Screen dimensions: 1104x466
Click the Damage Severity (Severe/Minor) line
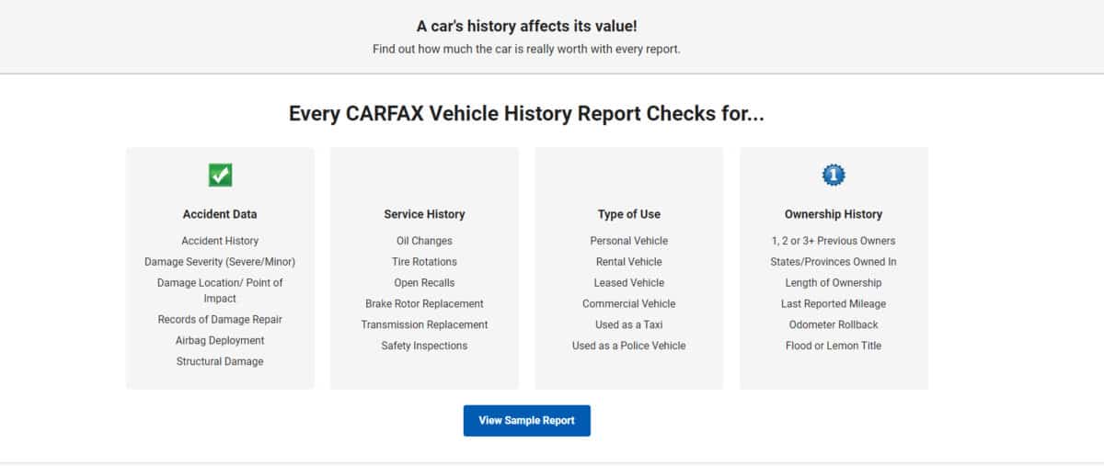coord(220,262)
